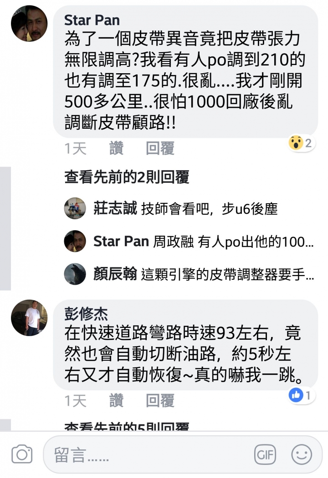The width and height of the screenshot is (328, 478).
Task: Like Star Pan's comment with 讚
Action: (116, 148)
